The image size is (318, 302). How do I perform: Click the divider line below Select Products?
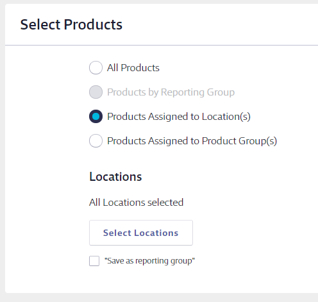pos(162,45)
